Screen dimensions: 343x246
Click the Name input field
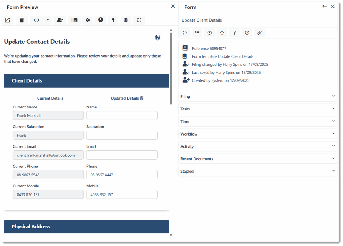(x=122, y=115)
